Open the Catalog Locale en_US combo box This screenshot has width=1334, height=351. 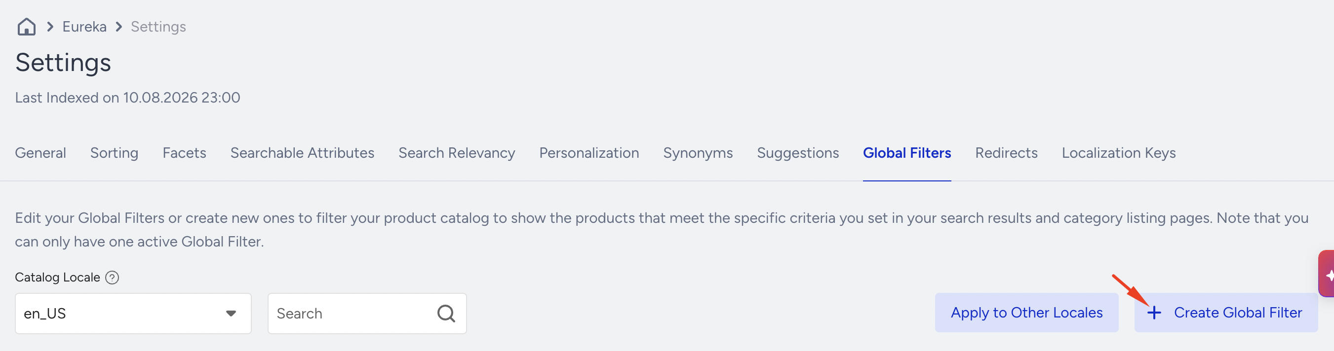133,313
